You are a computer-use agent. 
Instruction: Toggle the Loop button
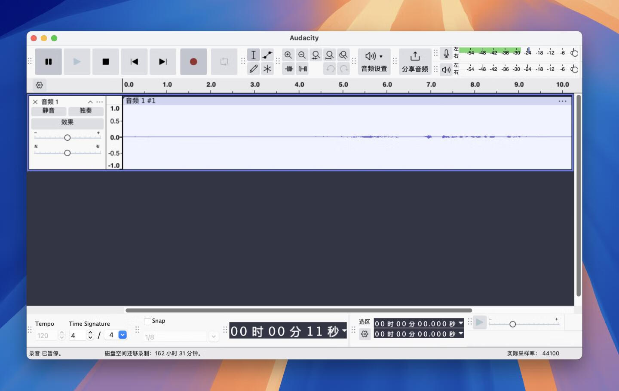pyautogui.click(x=224, y=62)
